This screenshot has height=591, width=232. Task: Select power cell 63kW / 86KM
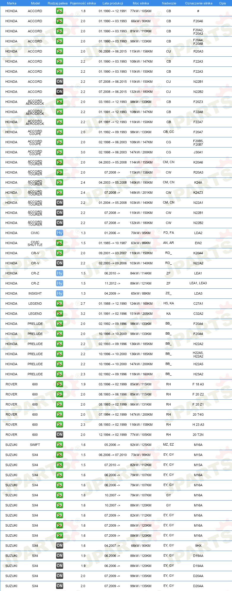point(141,243)
